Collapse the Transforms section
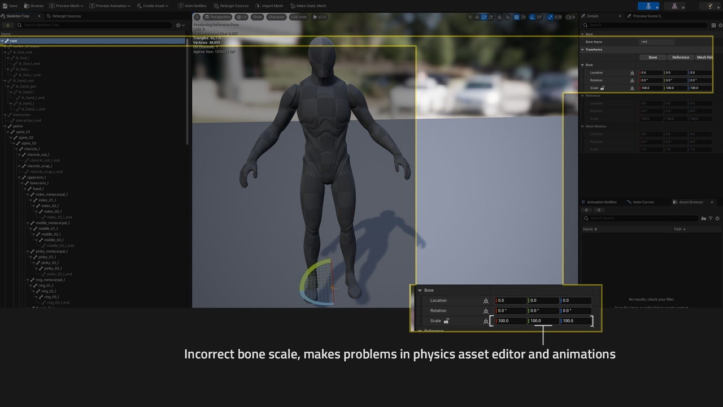723x407 pixels. pos(582,50)
